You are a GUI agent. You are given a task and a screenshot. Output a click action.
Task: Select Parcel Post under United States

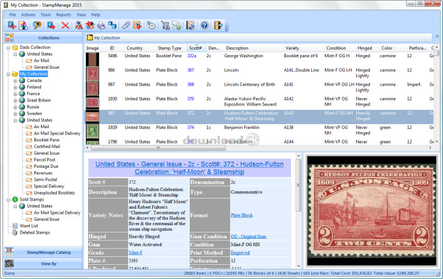click(x=44, y=160)
